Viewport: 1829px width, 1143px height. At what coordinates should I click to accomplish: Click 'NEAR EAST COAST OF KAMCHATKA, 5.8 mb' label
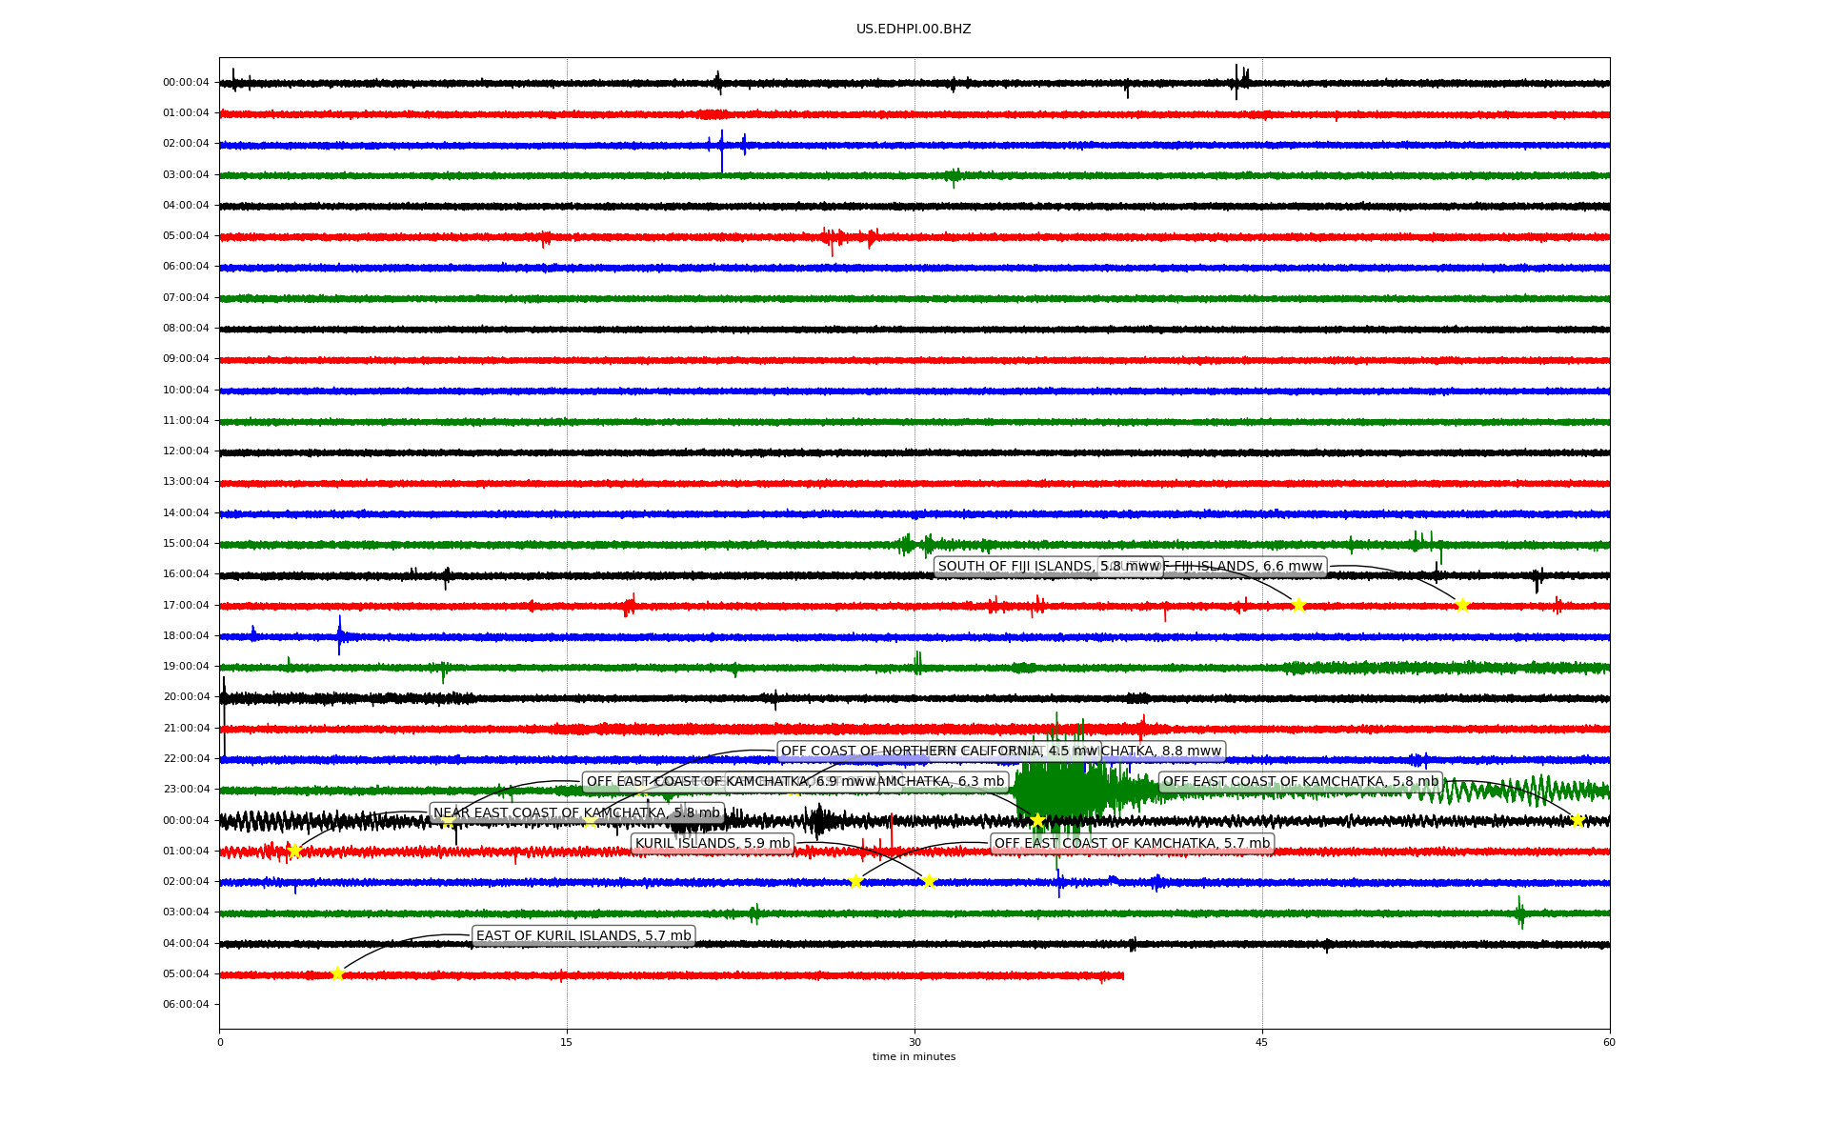click(576, 812)
